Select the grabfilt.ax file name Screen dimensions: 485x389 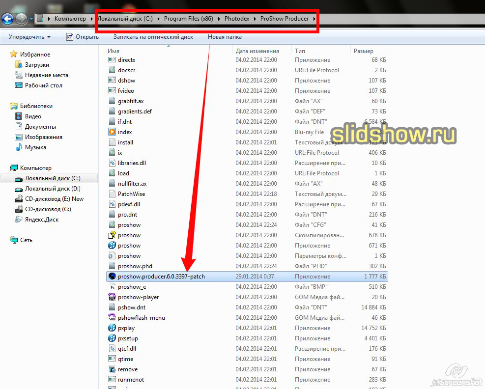131,101
